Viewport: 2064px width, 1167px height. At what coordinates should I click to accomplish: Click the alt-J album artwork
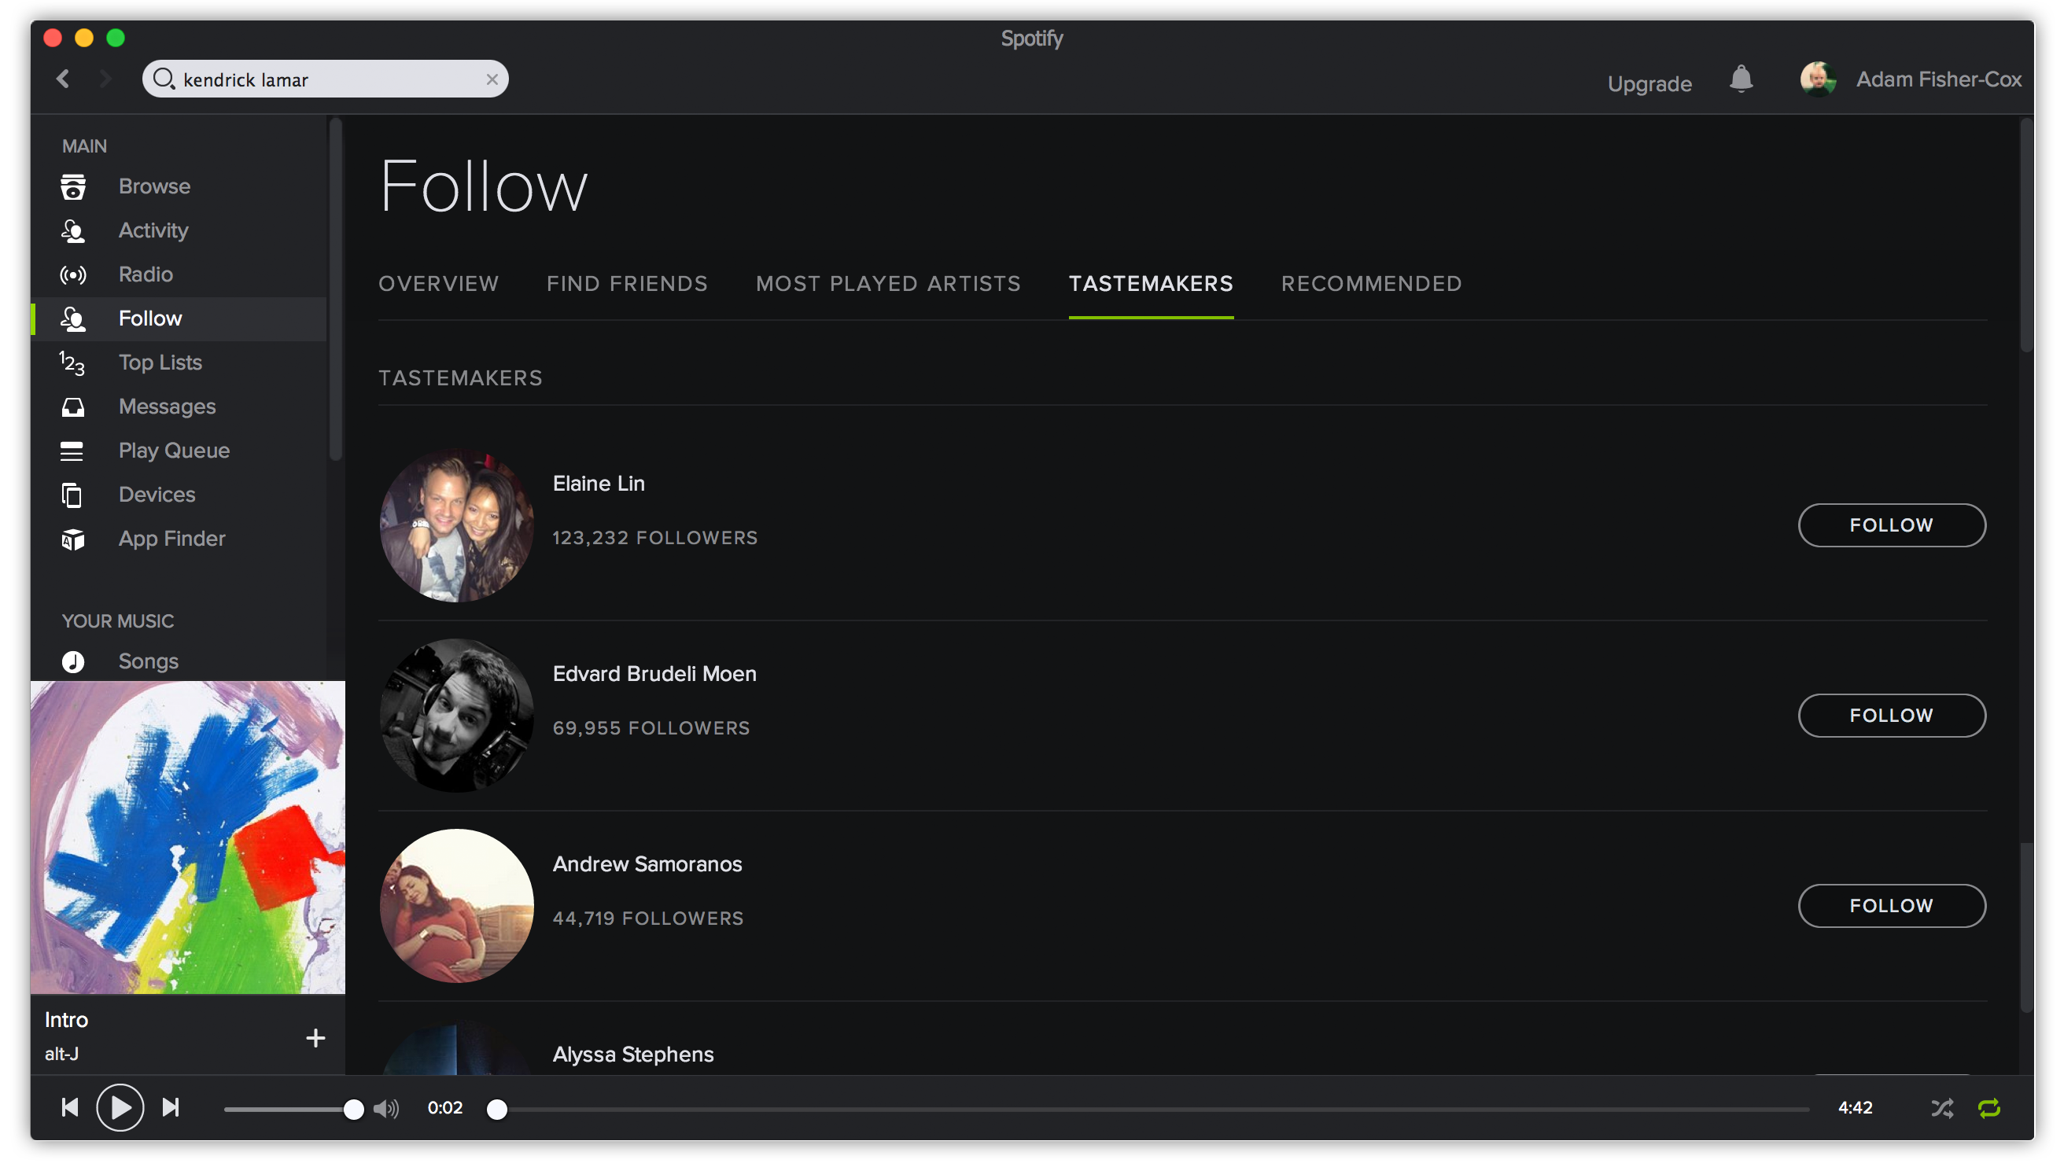[187, 838]
